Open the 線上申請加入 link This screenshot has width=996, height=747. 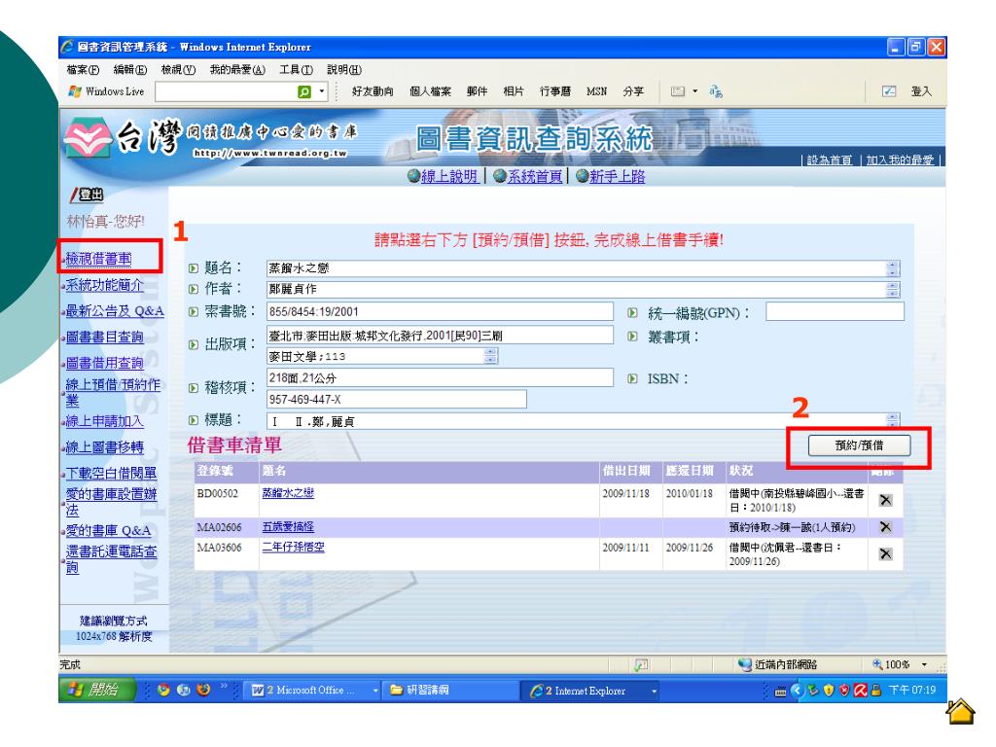[x=105, y=420]
